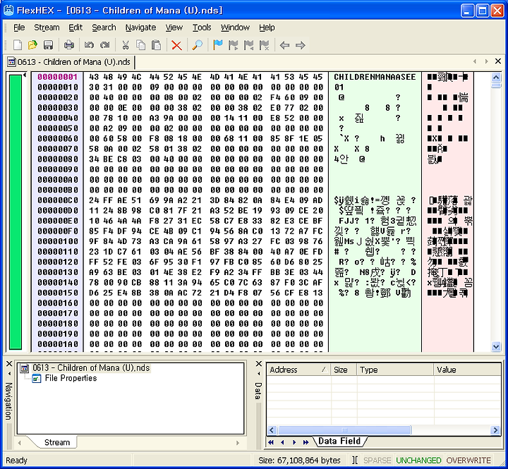Open the View menu
Screen dimensions: 508x469
174,28
